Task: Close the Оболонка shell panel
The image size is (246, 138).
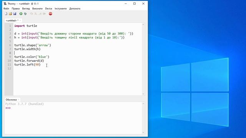Action: (x=18, y=100)
